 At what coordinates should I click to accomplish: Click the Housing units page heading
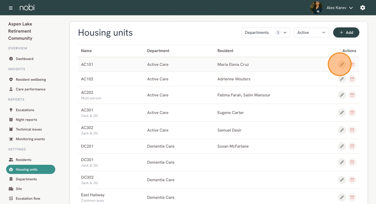(105, 33)
